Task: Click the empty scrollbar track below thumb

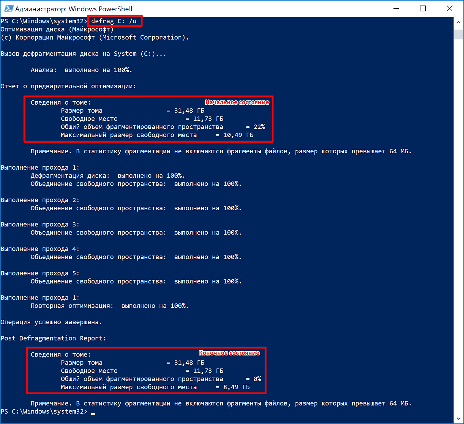Action: [x=458, y=227]
